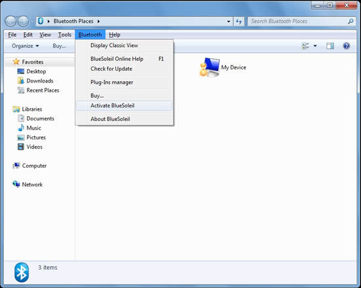Click the Refresh button beside address bar
361x288 pixels.
[x=239, y=22]
